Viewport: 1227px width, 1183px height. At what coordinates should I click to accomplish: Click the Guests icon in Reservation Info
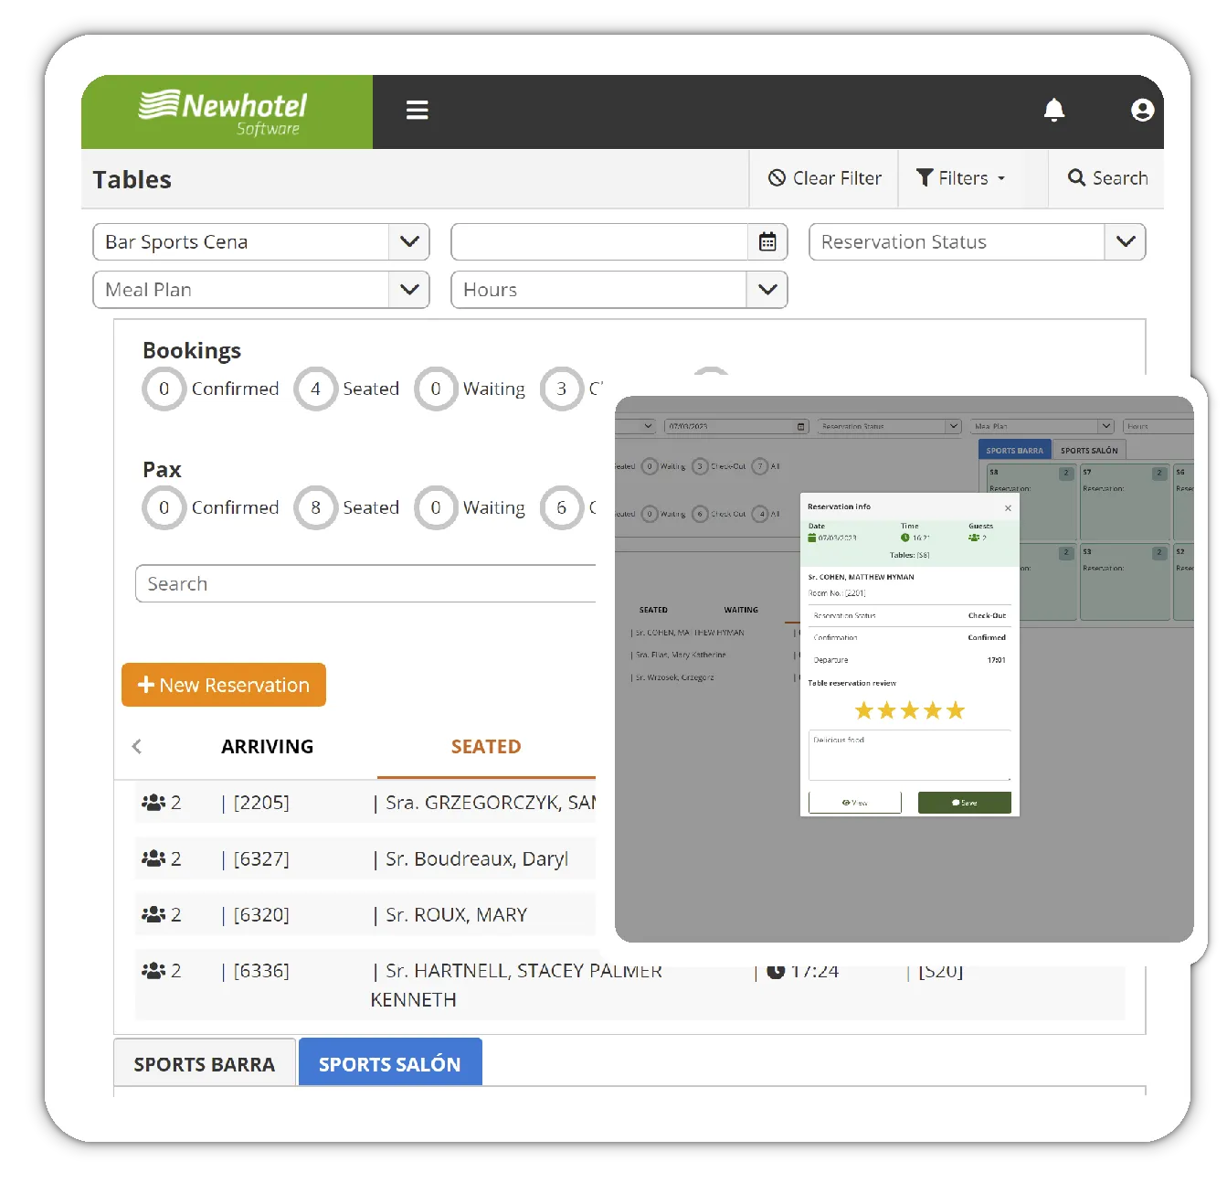[x=974, y=538]
